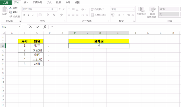Click the Fill Color bucket icon
The width and height of the screenshot is (181, 107).
tap(48, 15)
